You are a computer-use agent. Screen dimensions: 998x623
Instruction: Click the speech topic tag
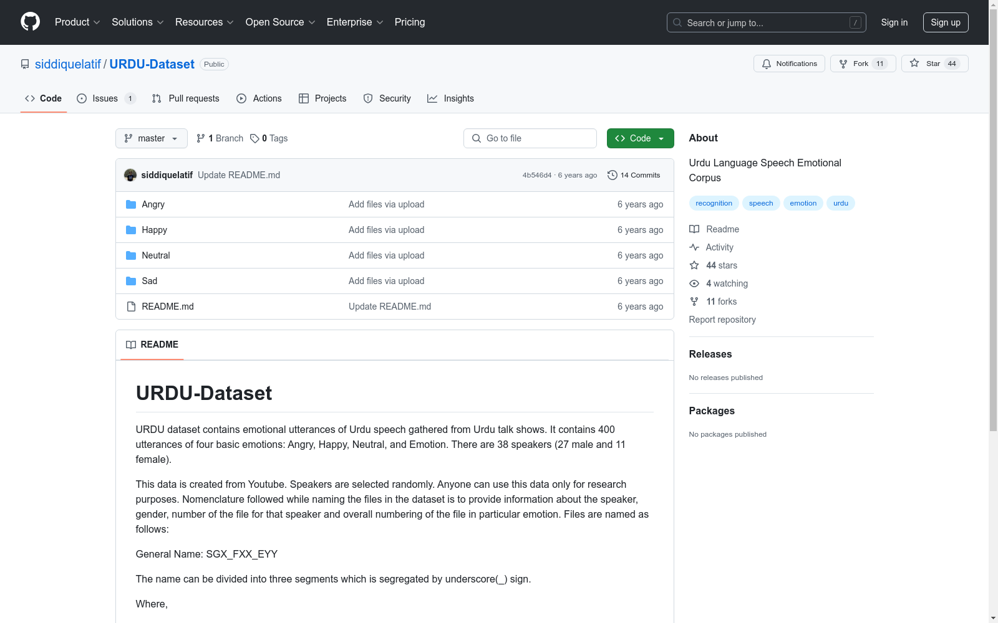coord(761,203)
